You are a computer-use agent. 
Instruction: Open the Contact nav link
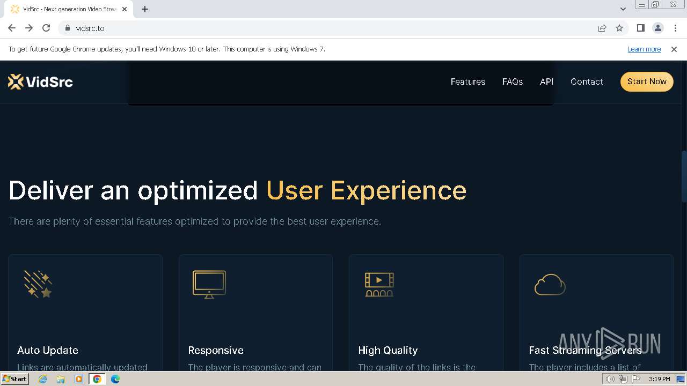[x=587, y=81]
